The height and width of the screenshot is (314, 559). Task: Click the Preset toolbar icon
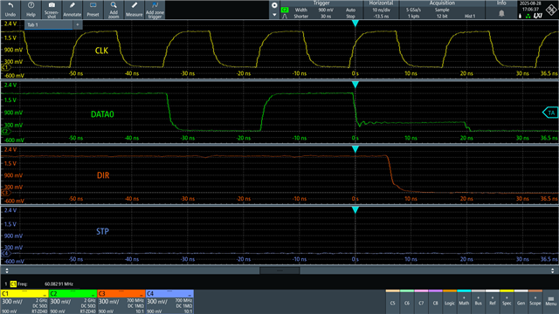93,10
